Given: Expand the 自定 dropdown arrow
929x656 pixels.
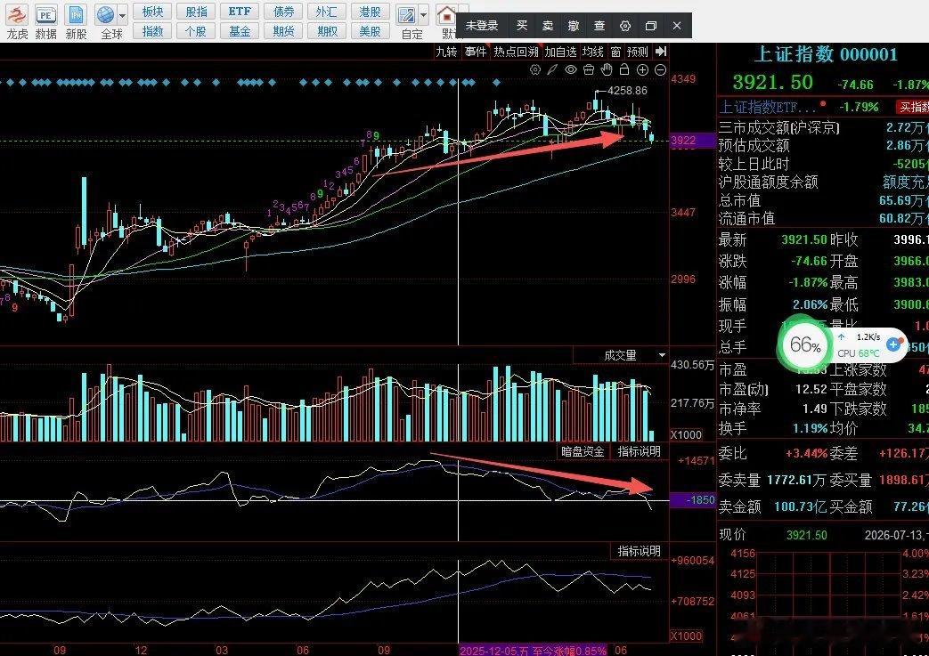Looking at the screenshot, I should coord(424,15).
